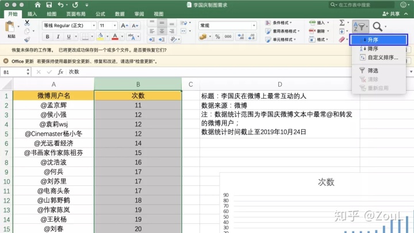Click decrease decimal icon
This screenshot has width=414, height=233.
pos(251,37)
